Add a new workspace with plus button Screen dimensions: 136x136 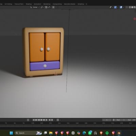click(x=86, y=4)
